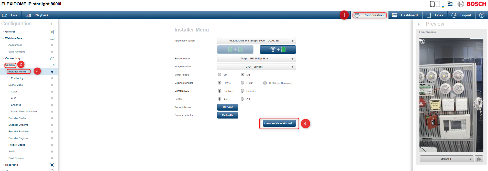Open the Color settings page
This screenshot has width=488, height=171.
pos(14,92)
